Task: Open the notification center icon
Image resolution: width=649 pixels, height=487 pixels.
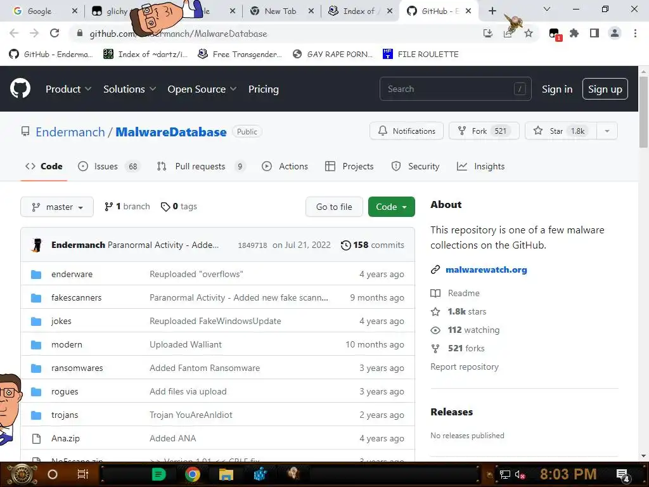Action: click(622, 475)
